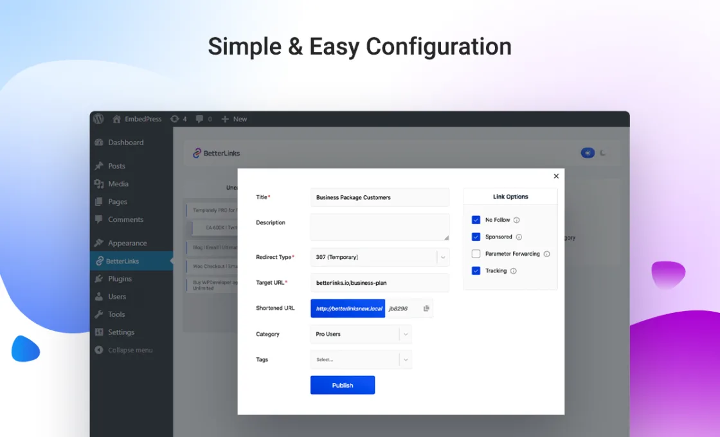This screenshot has width=720, height=437.
Task: Copy the shortened URL with copy icon
Action: pyautogui.click(x=426, y=308)
